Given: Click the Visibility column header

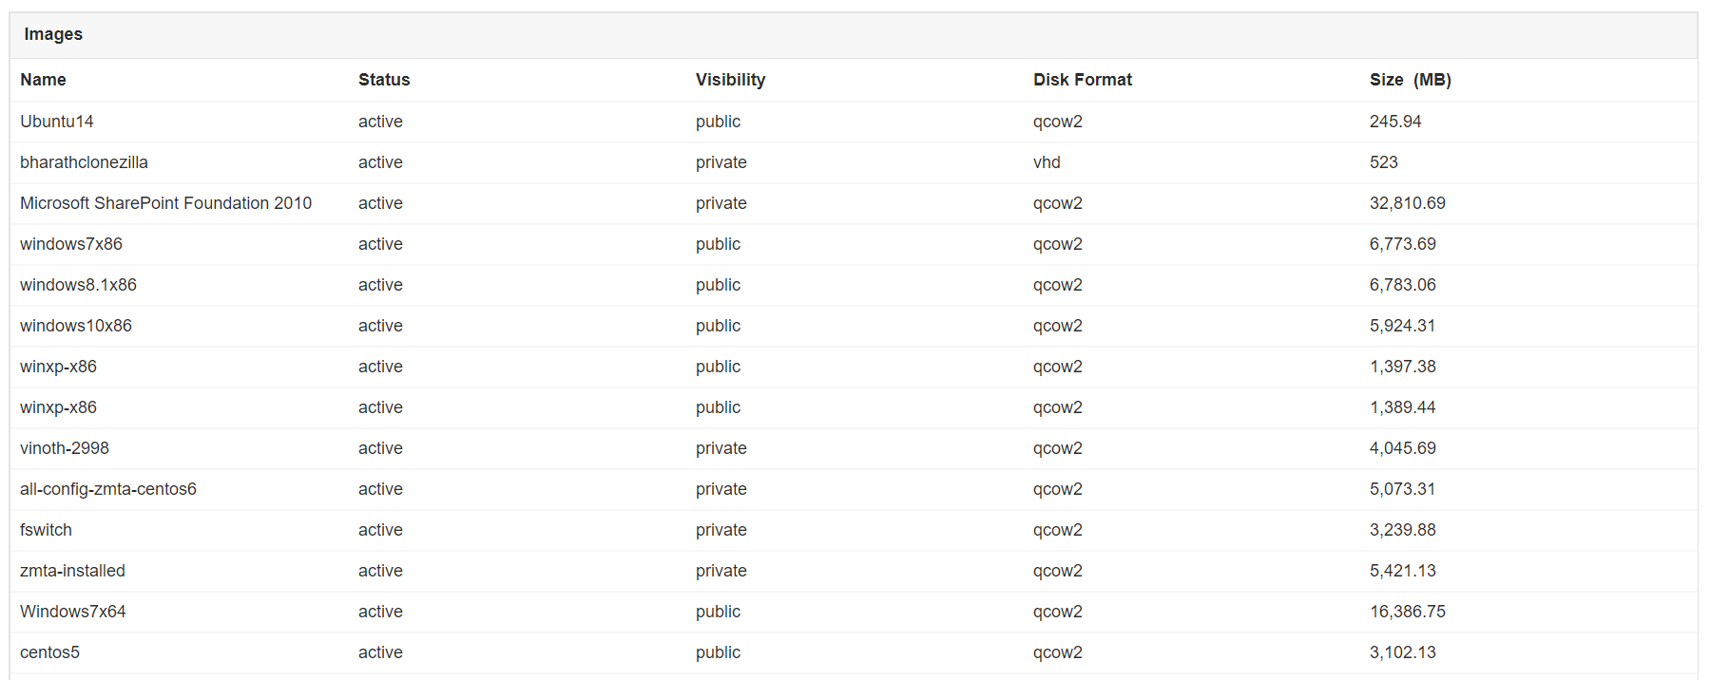Looking at the screenshot, I should [730, 80].
